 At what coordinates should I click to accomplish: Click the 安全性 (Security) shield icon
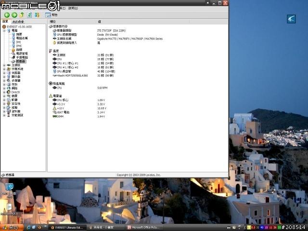(x=9, y=103)
